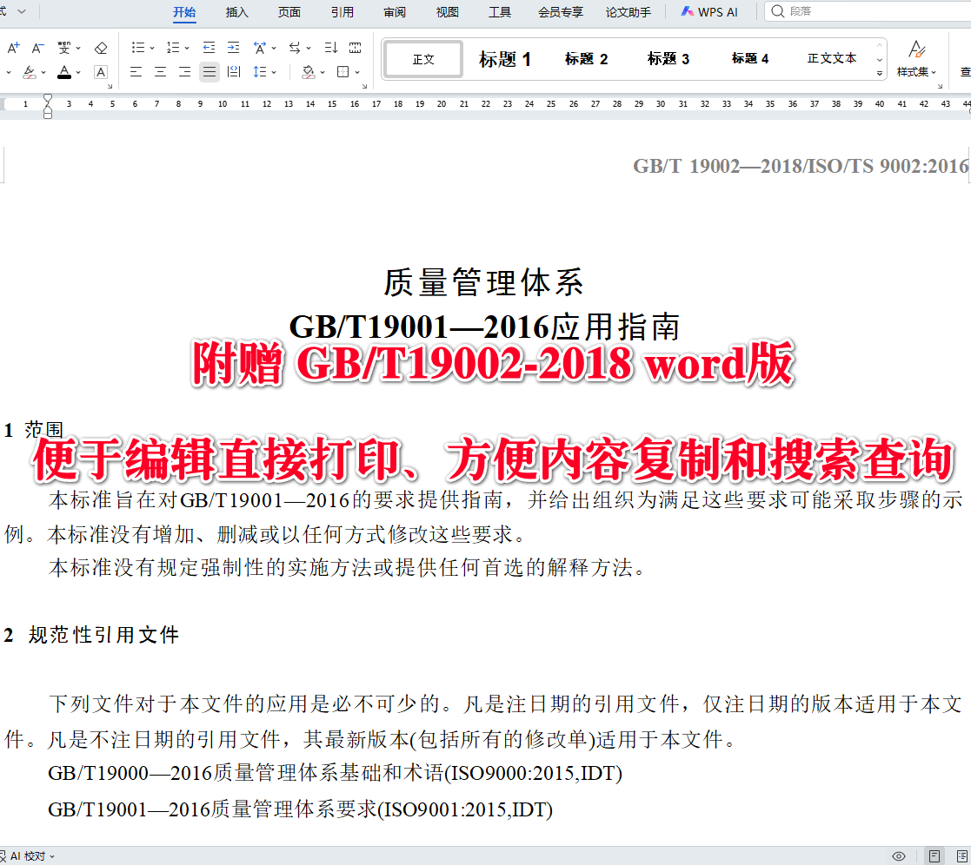This screenshot has height=865, width=971.
Task: Switch to 开始 tab
Action: pyautogui.click(x=184, y=12)
